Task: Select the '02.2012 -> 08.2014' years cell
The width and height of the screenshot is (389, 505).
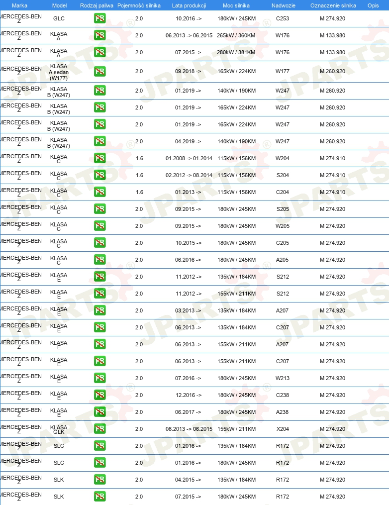Action: [189, 175]
